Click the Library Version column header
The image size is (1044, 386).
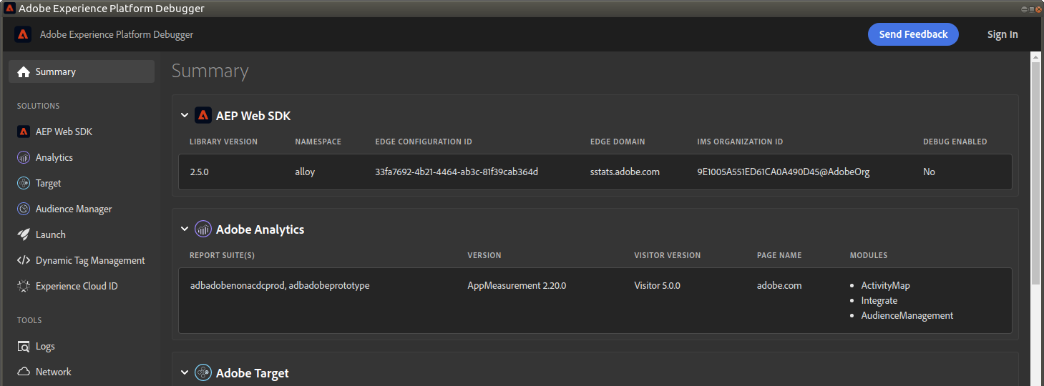click(x=223, y=142)
